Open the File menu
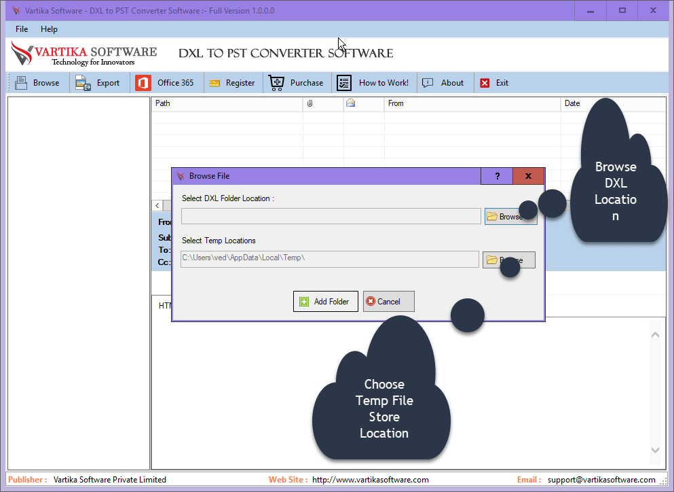The width and height of the screenshot is (674, 492). [22, 29]
